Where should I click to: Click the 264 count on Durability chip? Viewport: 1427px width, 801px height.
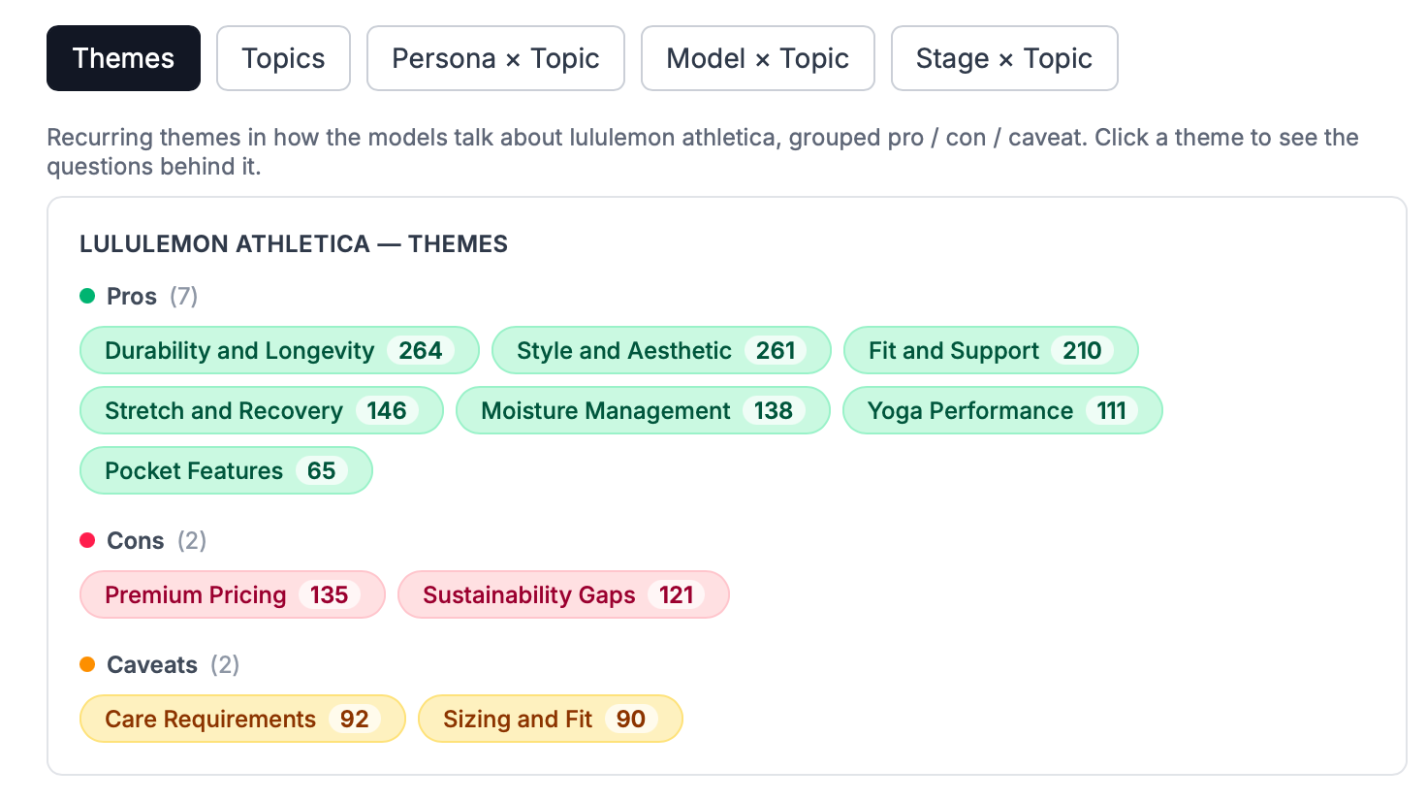tap(421, 350)
